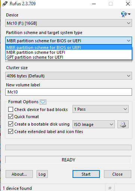Expand the Cluster size dropdown
The height and width of the screenshot is (191, 135).
point(68,76)
